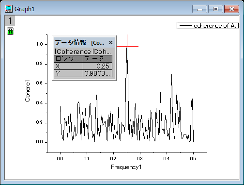Minimize the Graph1 window

[199, 9]
